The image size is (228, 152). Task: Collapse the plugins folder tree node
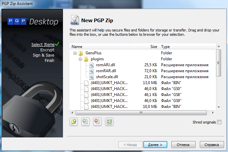pos(80,59)
